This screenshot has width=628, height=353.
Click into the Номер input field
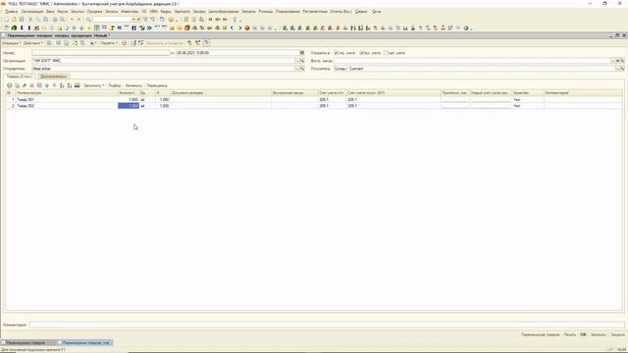[x=100, y=53]
